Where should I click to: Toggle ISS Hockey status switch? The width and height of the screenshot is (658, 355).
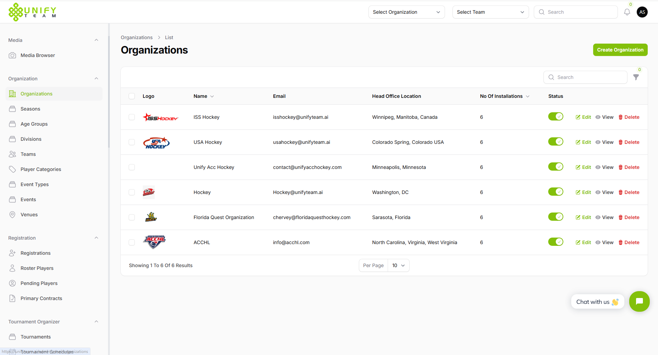pos(555,116)
